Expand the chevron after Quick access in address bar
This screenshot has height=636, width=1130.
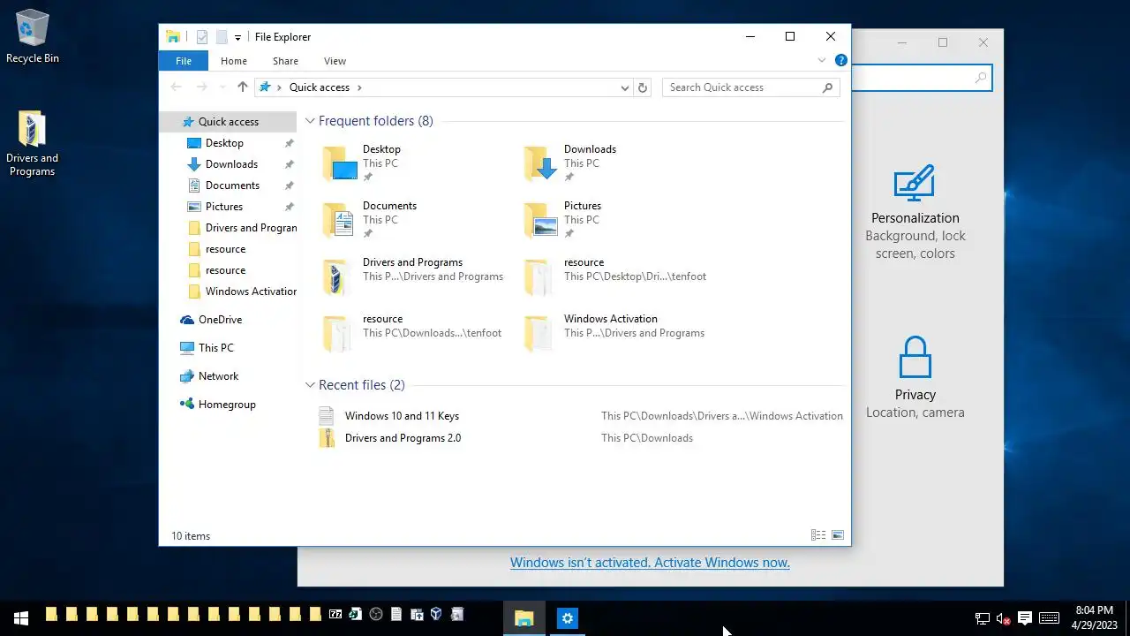point(359,87)
